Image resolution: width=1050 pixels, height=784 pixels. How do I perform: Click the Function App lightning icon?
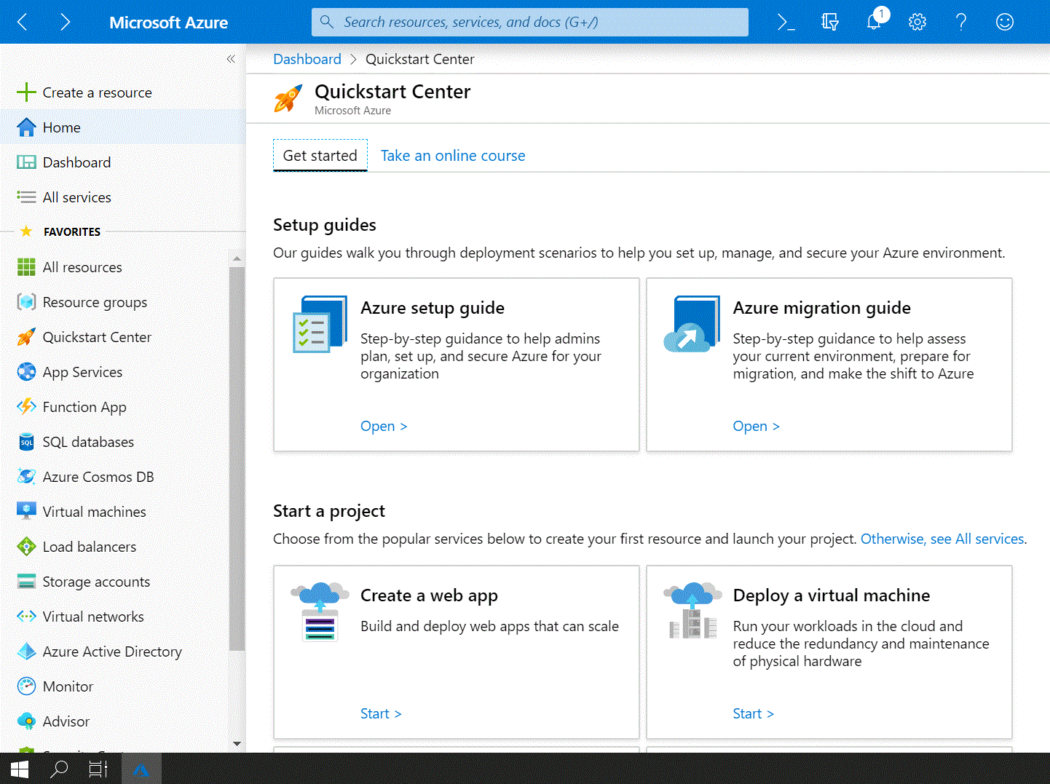(26, 407)
